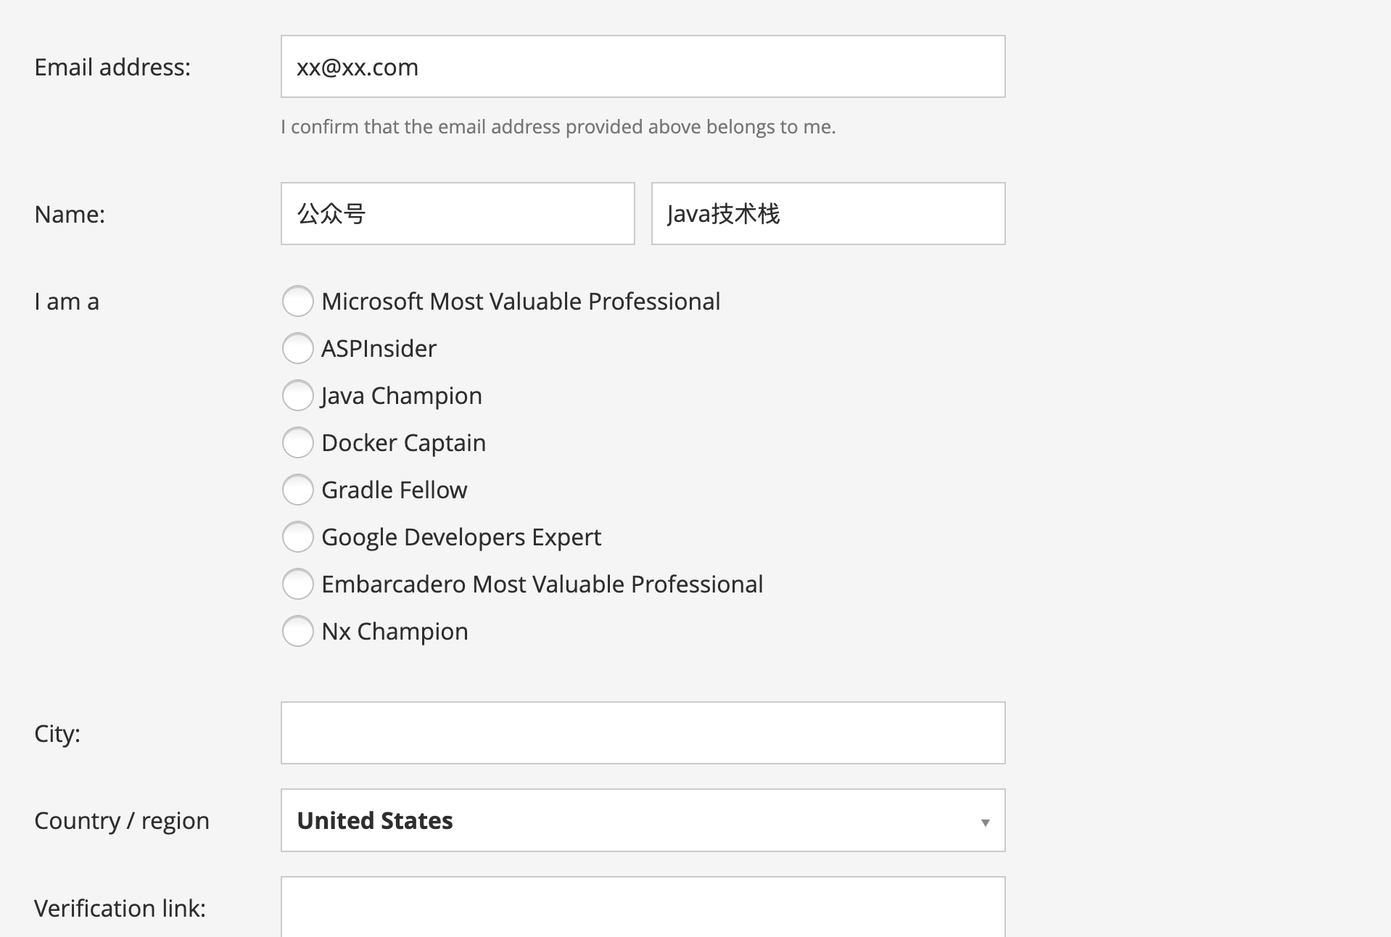Click the email confirmation notice text

[x=558, y=127]
